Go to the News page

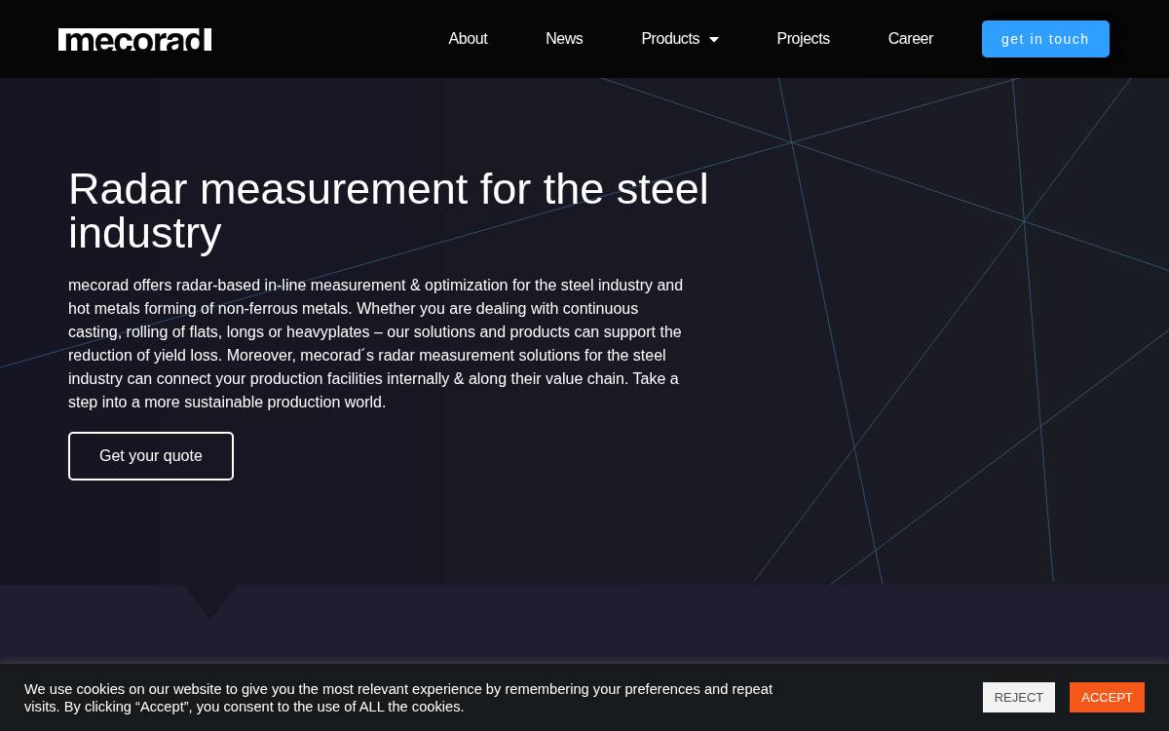[564, 39]
